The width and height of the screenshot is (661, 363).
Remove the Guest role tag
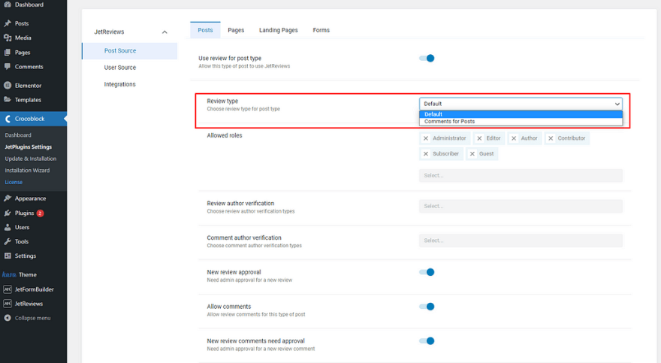[472, 154]
